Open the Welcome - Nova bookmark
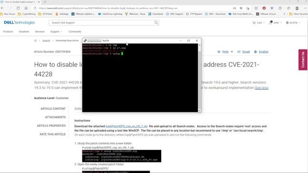This screenshot has height=173, width=308. pyautogui.click(x=135, y=14)
